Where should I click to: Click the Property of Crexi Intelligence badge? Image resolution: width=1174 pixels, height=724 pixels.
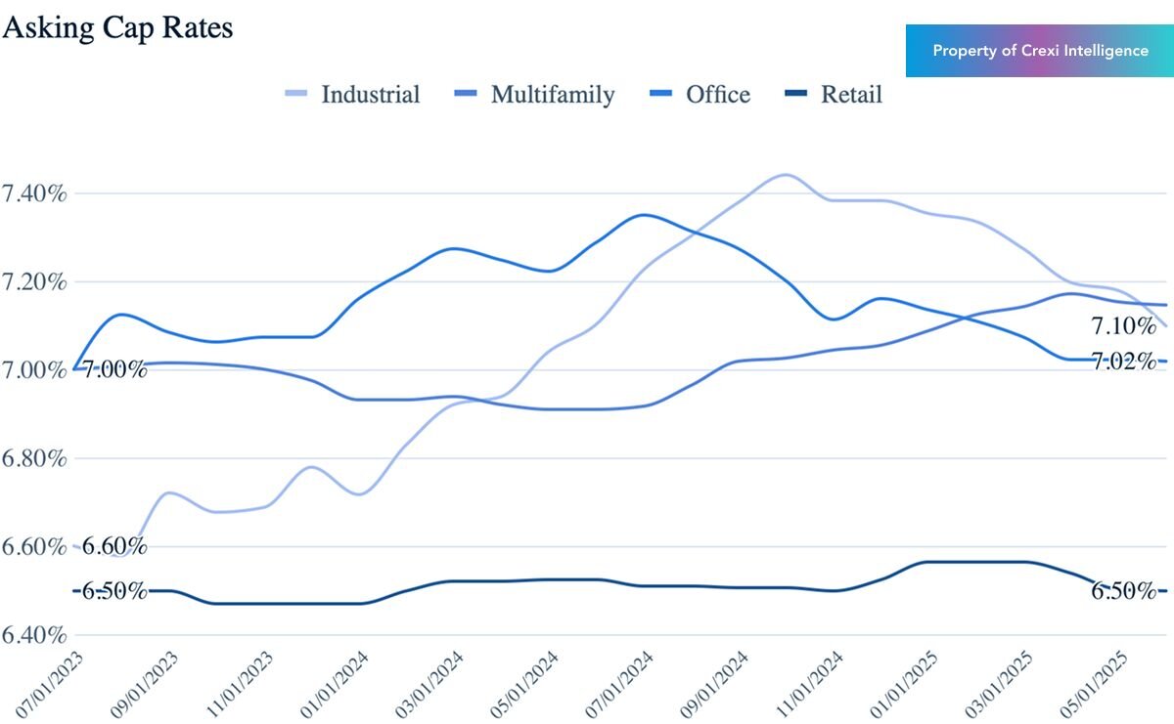pos(1040,51)
